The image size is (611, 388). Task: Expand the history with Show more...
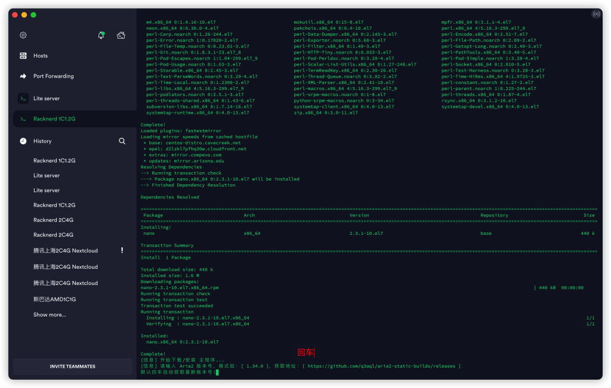tap(44, 315)
